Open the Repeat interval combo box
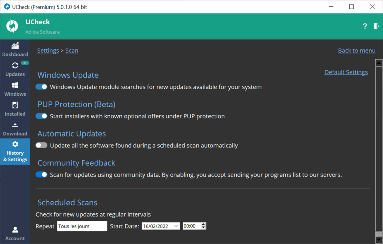Screen dimensions: 383x244 (82, 226)
